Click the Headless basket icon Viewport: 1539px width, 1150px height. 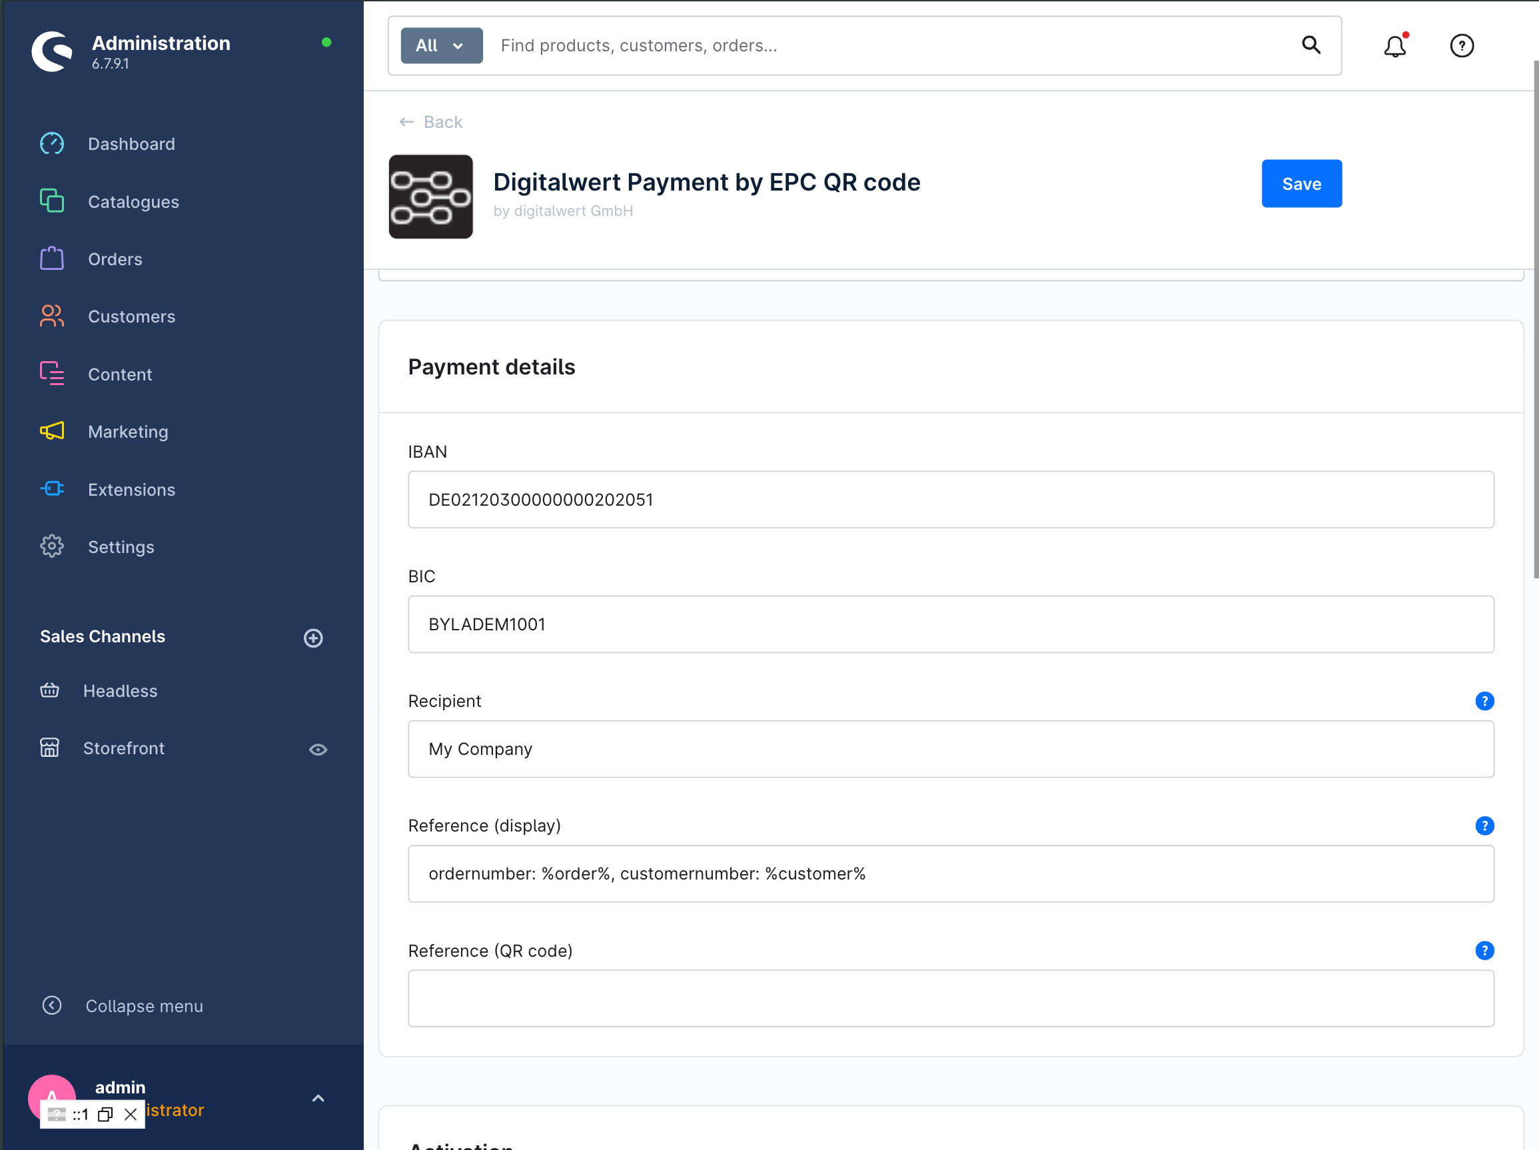[x=50, y=690]
